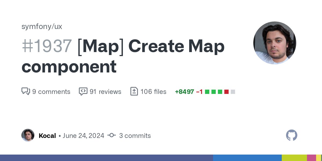Click the '+8497' additions count
The height and width of the screenshot is (161, 322).
point(185,92)
